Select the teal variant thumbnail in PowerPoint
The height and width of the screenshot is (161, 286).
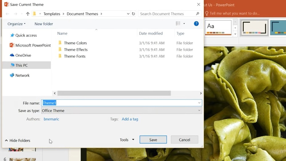(x=278, y=27)
